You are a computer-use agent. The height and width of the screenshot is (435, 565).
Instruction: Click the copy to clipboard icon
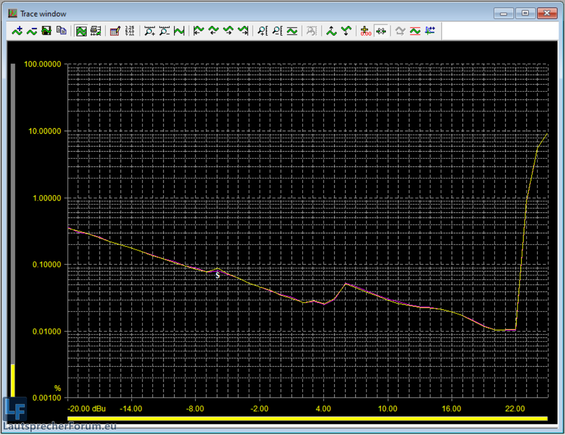click(x=61, y=31)
